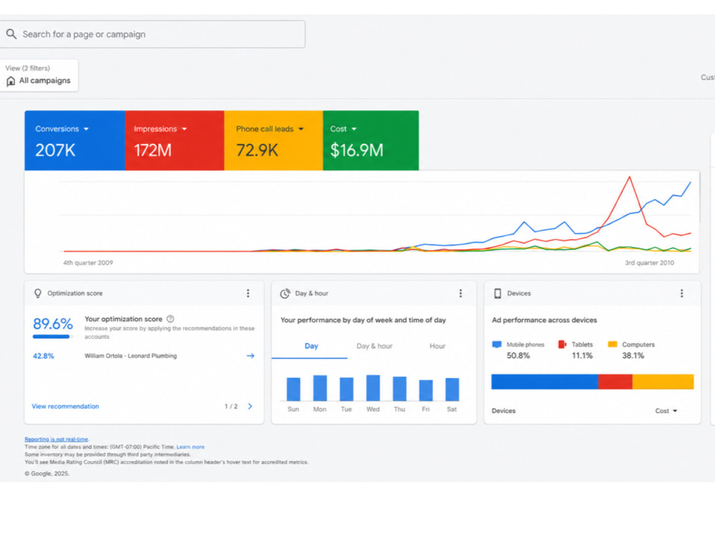Click the Learn more link
This screenshot has width=715, height=536.
pos(191,447)
